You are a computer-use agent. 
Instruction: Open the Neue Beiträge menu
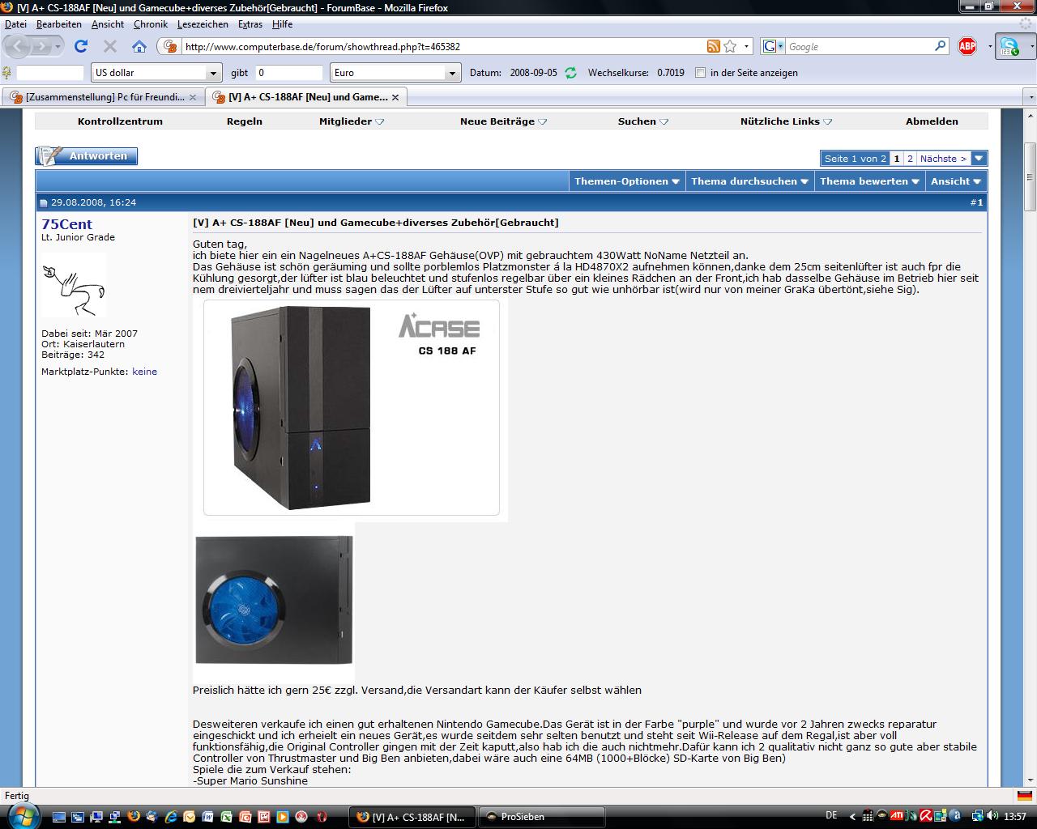click(x=503, y=121)
